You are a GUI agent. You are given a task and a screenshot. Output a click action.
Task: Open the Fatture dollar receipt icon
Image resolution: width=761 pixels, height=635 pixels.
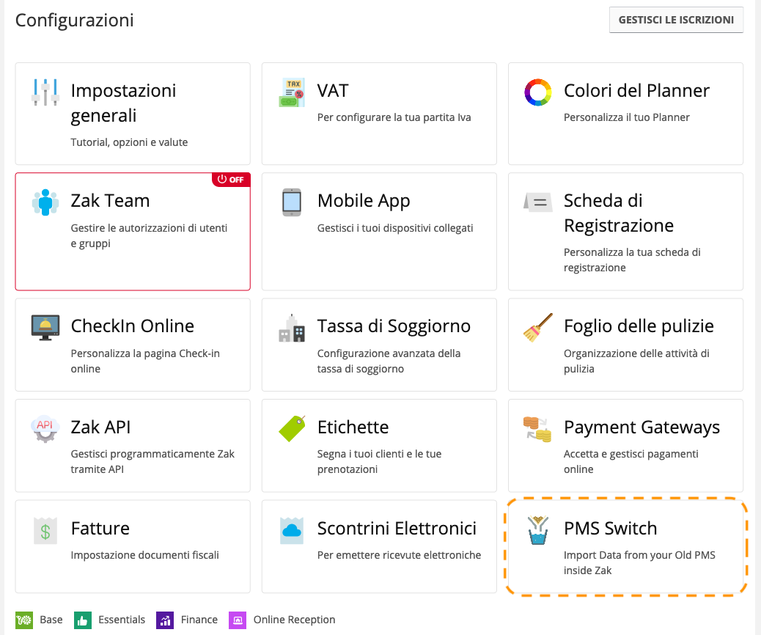(45, 531)
